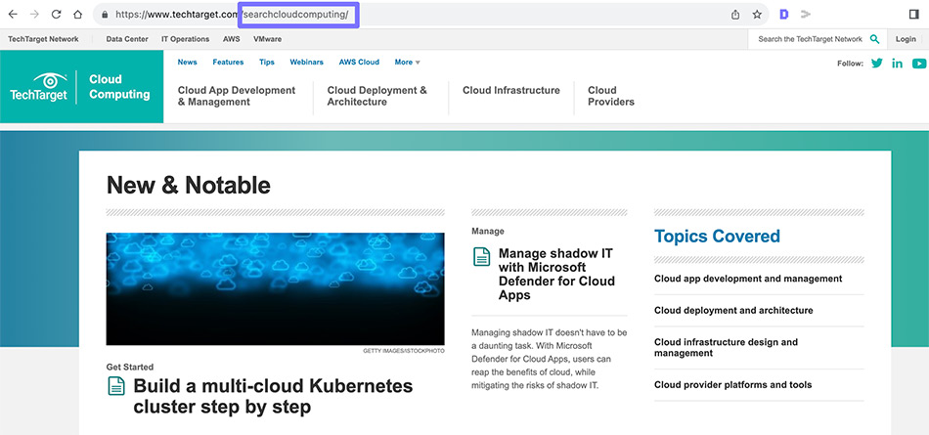Select Cloud provider platforms and tools topic
The width and height of the screenshot is (929, 435).
click(x=732, y=384)
